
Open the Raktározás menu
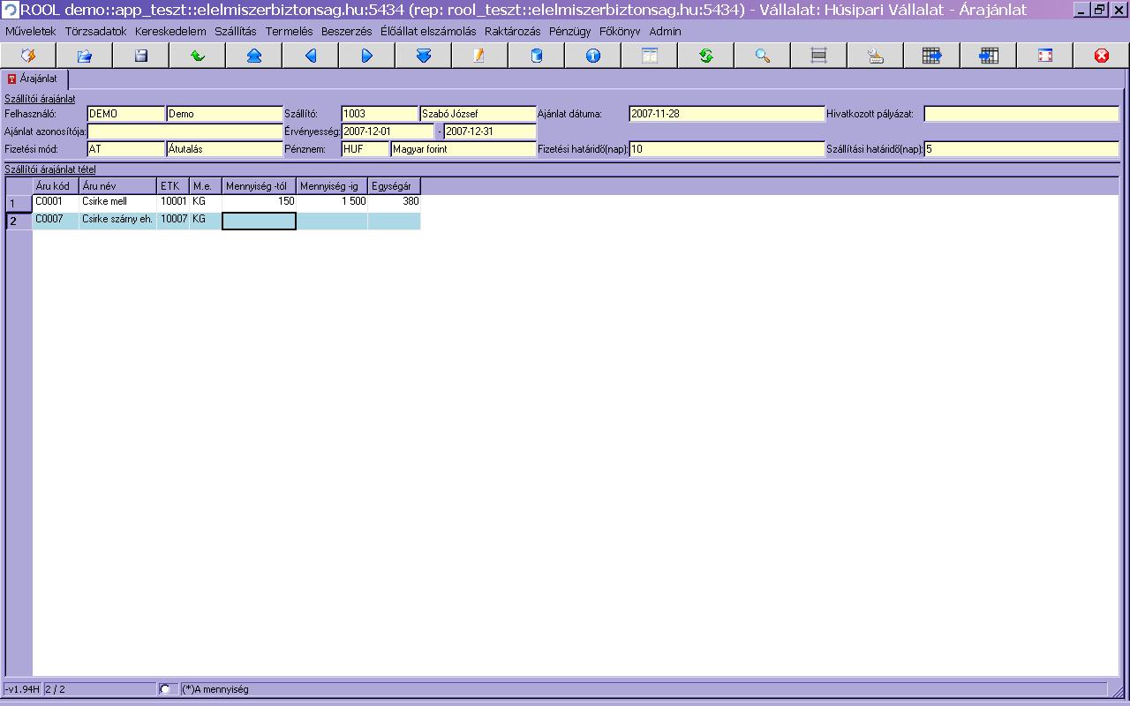[x=512, y=31]
